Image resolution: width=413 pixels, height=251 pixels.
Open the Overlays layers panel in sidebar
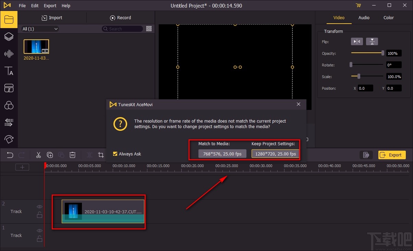click(x=9, y=37)
